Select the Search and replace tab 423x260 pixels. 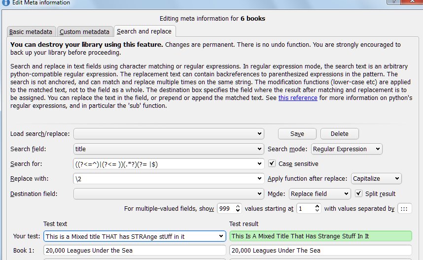pyautogui.click(x=144, y=32)
